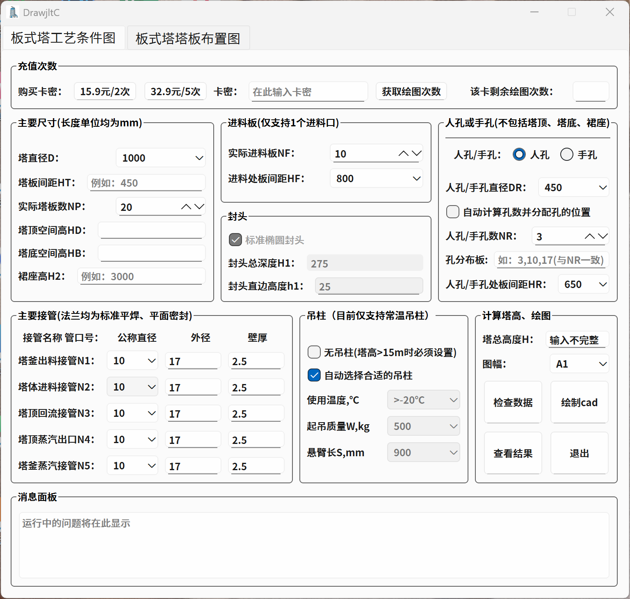The height and width of the screenshot is (599, 630).
Task: Click the 检查数据 button
Action: point(513,402)
